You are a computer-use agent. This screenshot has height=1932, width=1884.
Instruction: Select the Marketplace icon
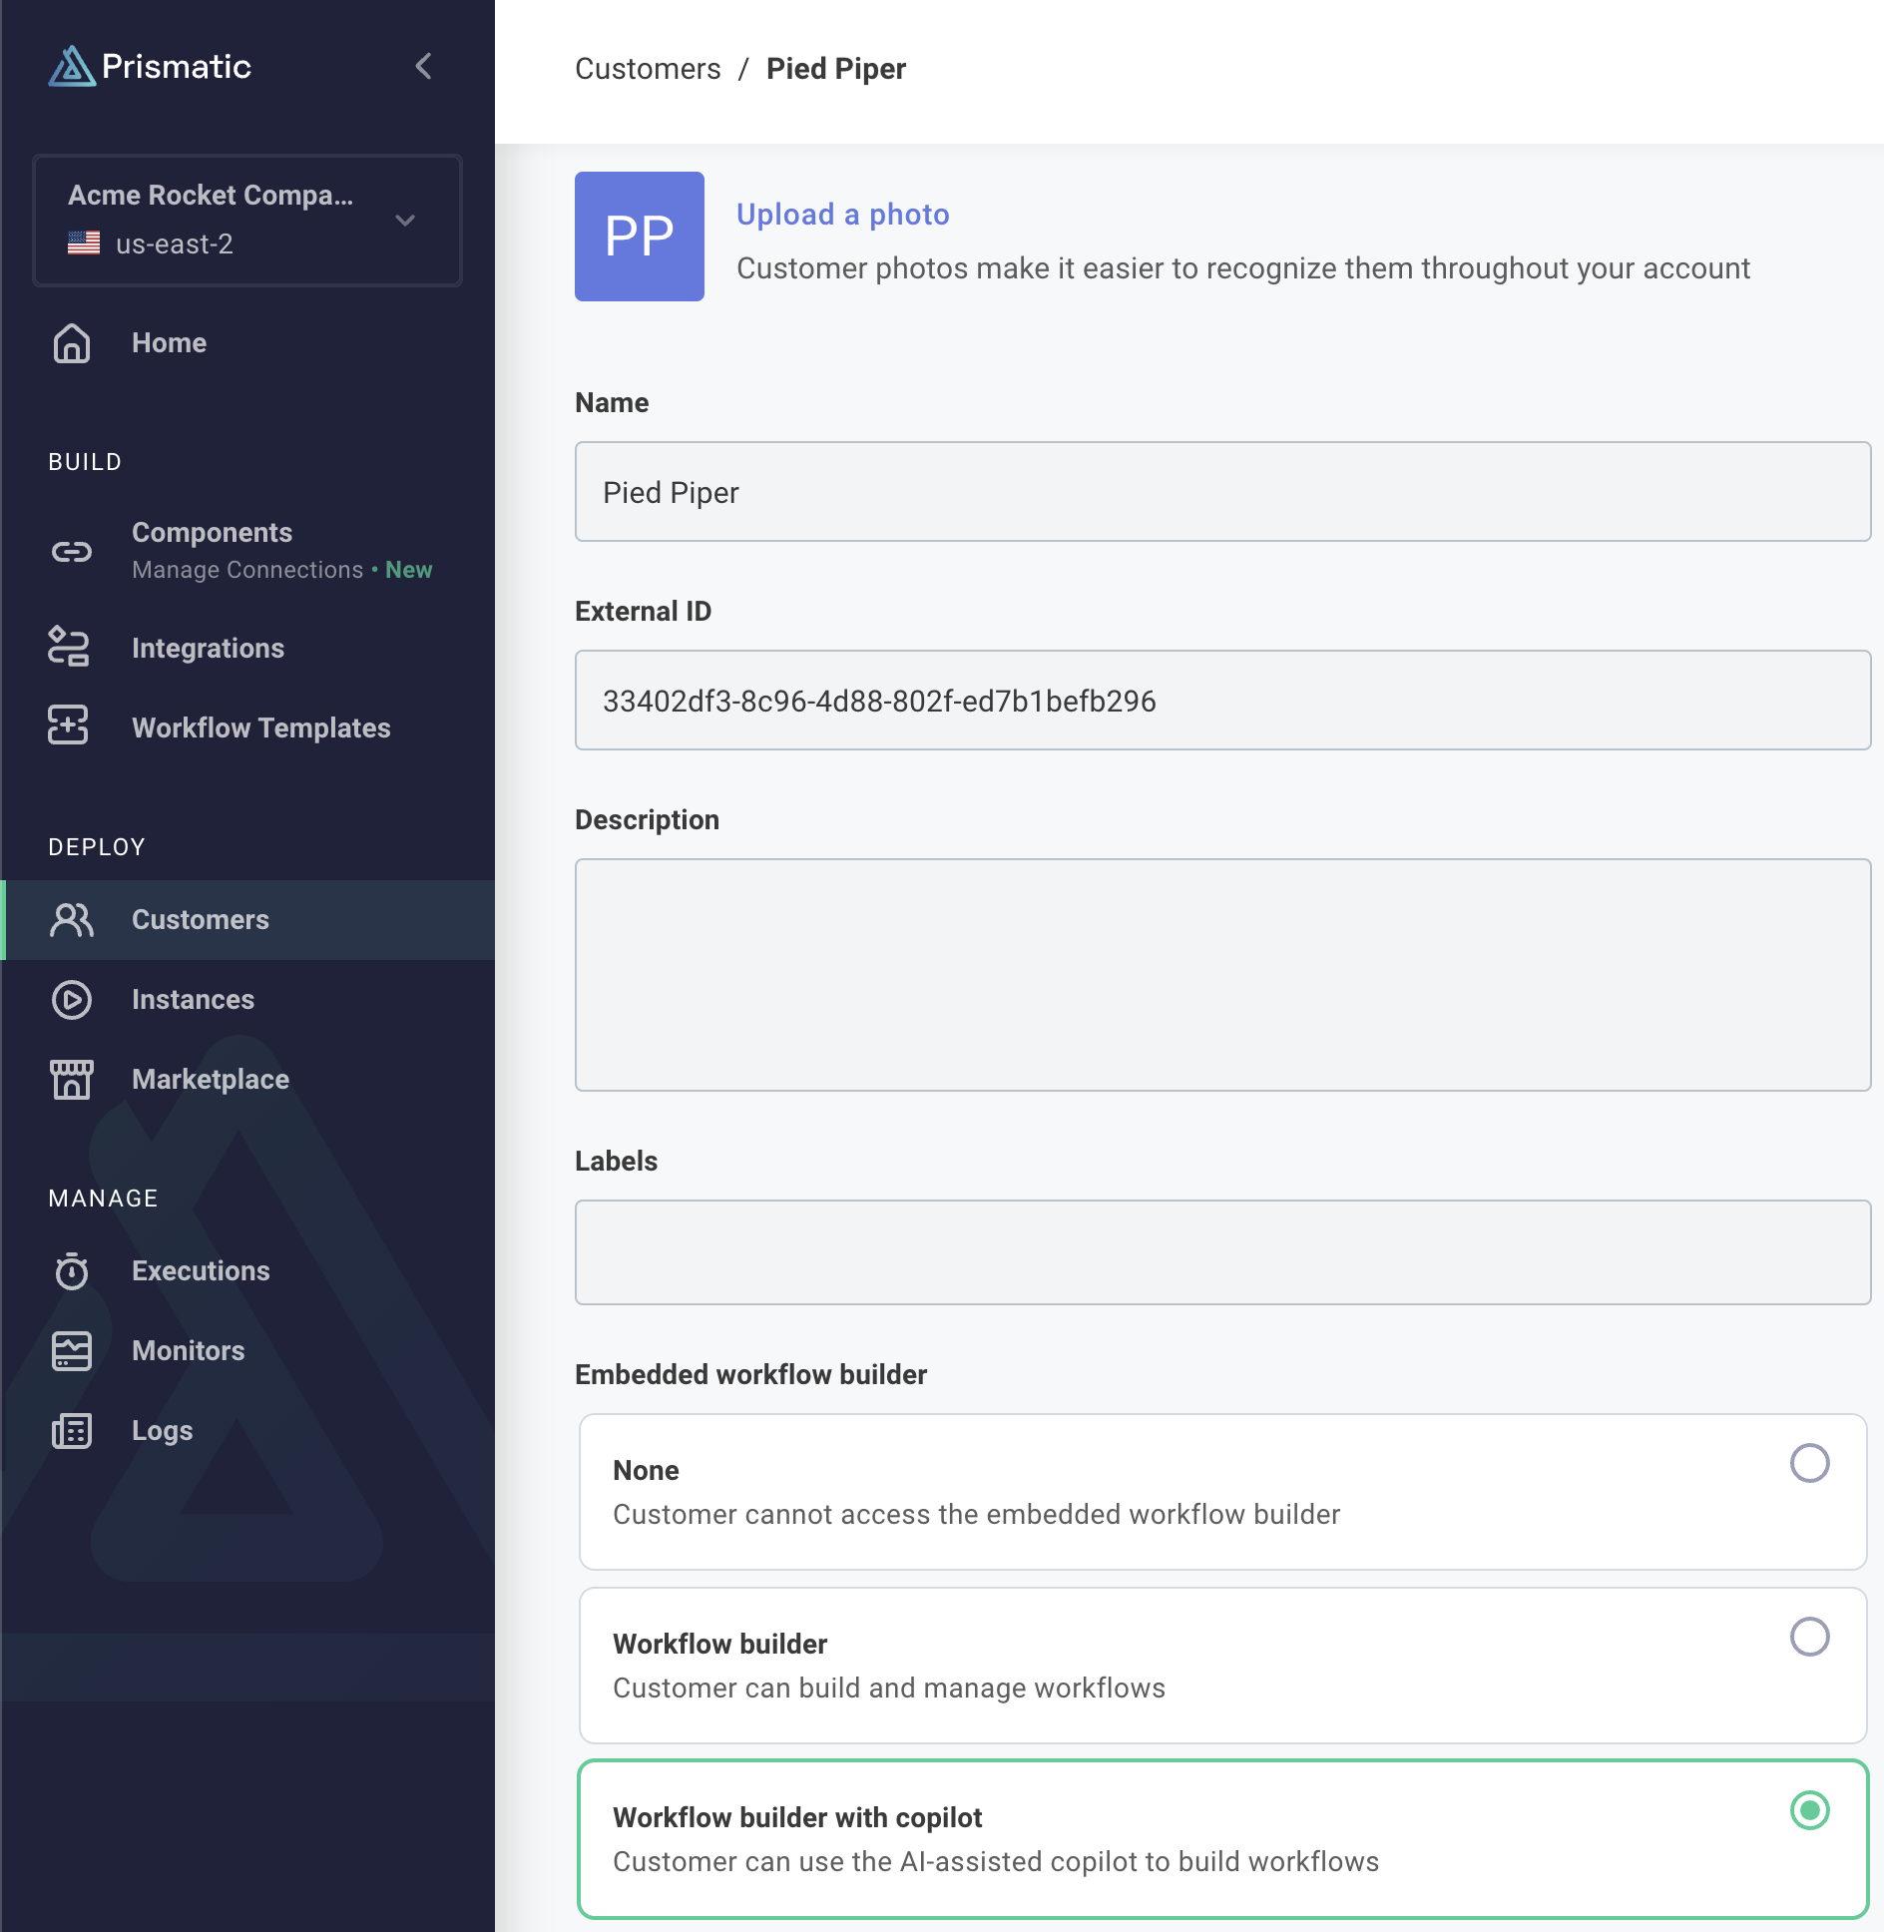[69, 1079]
